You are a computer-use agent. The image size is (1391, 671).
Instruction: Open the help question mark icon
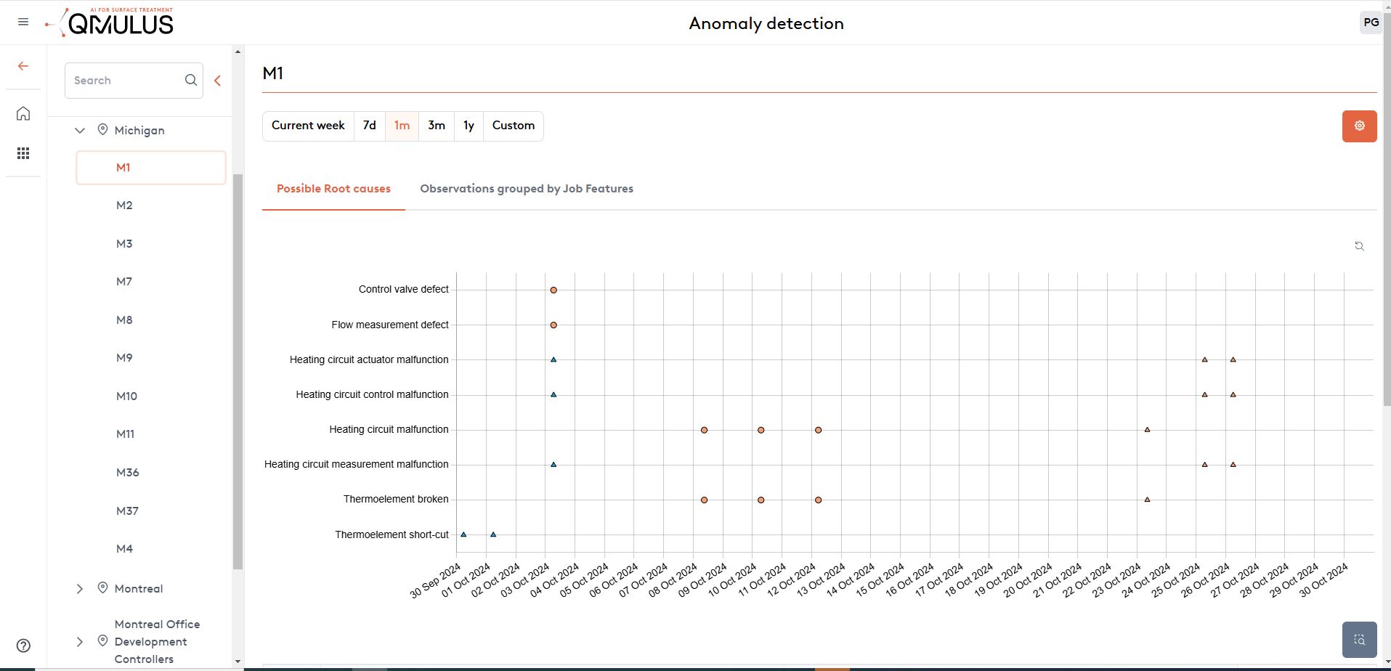(x=23, y=646)
